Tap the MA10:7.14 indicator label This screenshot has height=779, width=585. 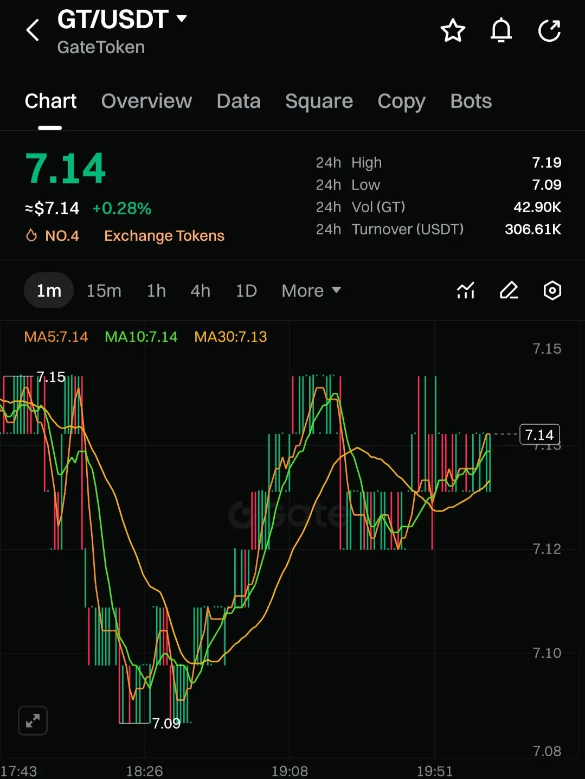(141, 337)
